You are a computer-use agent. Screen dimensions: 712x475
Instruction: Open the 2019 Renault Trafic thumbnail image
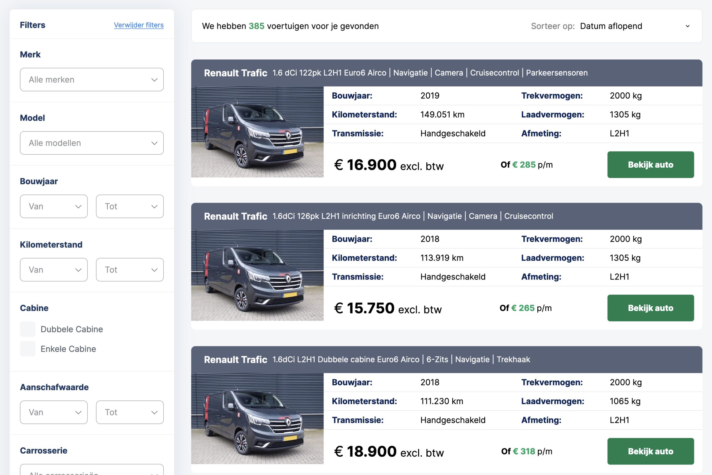click(x=257, y=132)
